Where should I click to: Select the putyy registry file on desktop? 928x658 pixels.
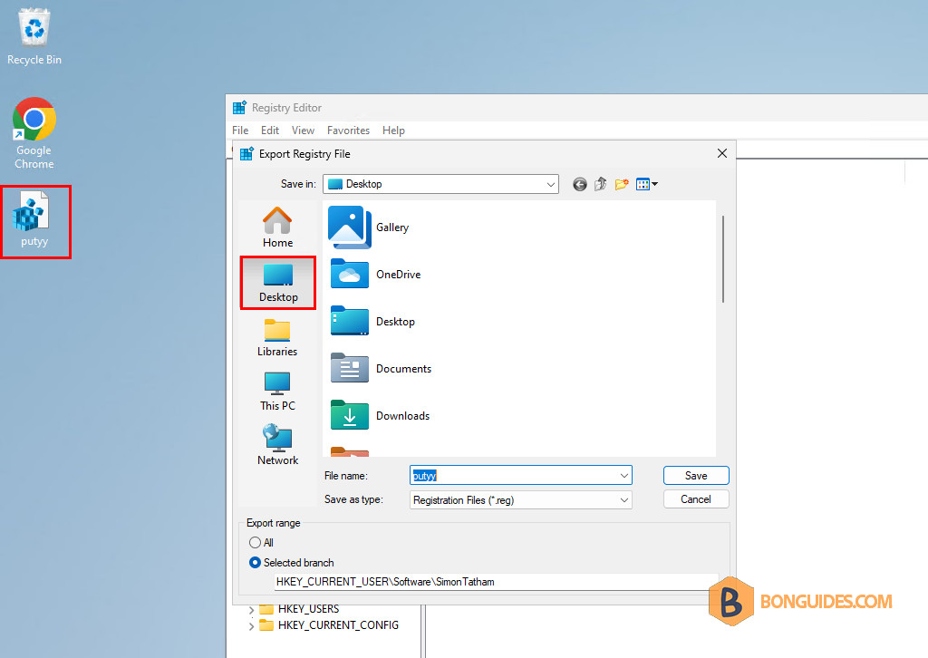(34, 219)
